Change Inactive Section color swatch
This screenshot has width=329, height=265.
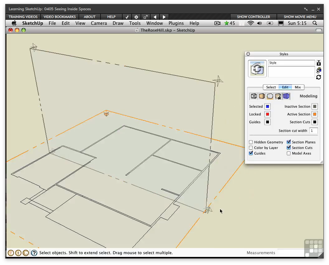pos(314,106)
